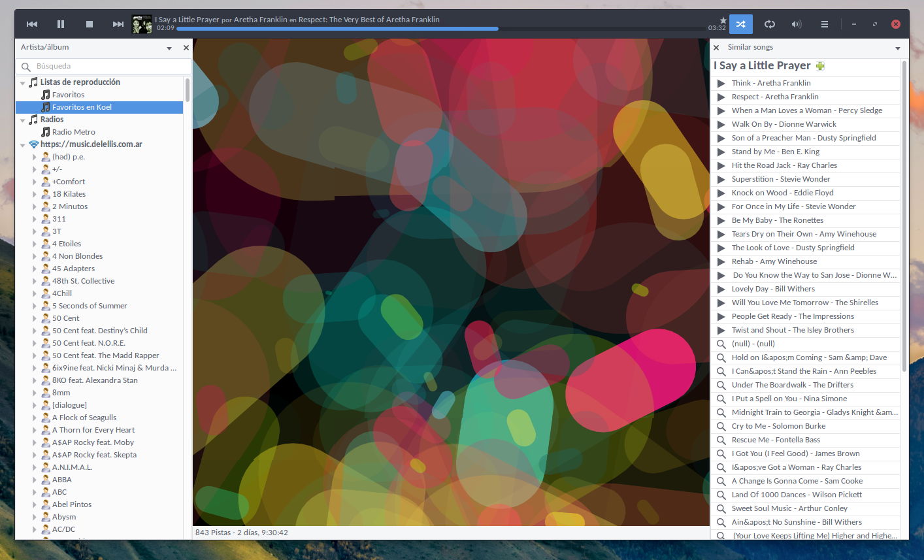Viewport: 924px width, 560px height.
Task: Add I Say a Little Prayer with plus icon
Action: point(820,66)
